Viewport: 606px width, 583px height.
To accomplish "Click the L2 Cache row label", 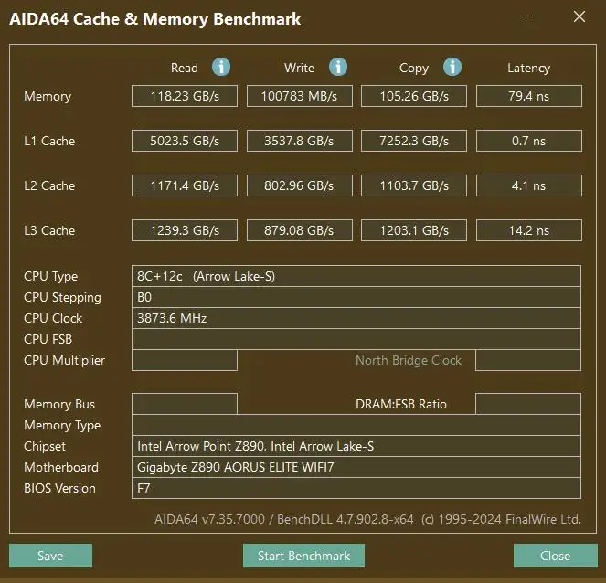I will (x=49, y=185).
